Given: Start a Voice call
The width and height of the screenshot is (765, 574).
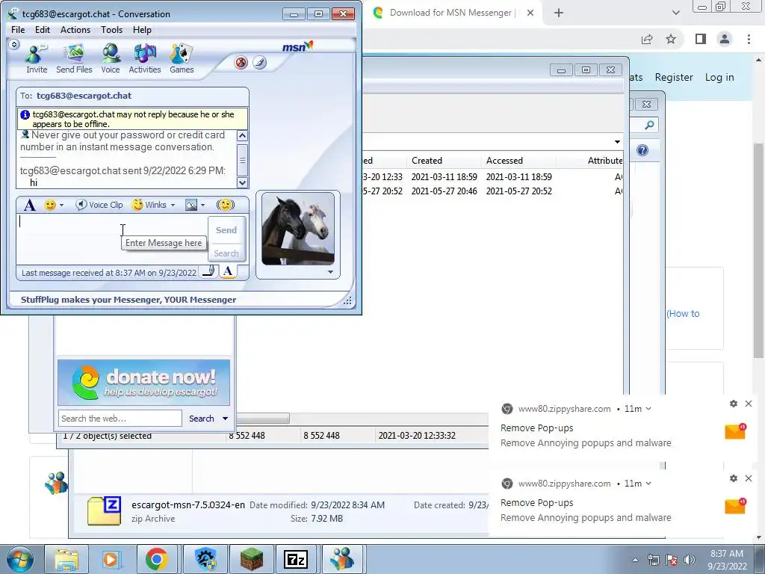Looking at the screenshot, I should 111,58.
